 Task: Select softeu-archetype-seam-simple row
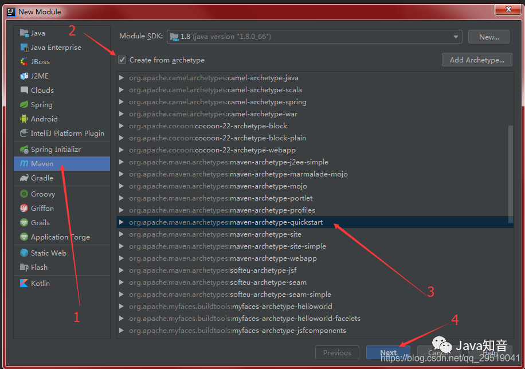pyautogui.click(x=315, y=295)
